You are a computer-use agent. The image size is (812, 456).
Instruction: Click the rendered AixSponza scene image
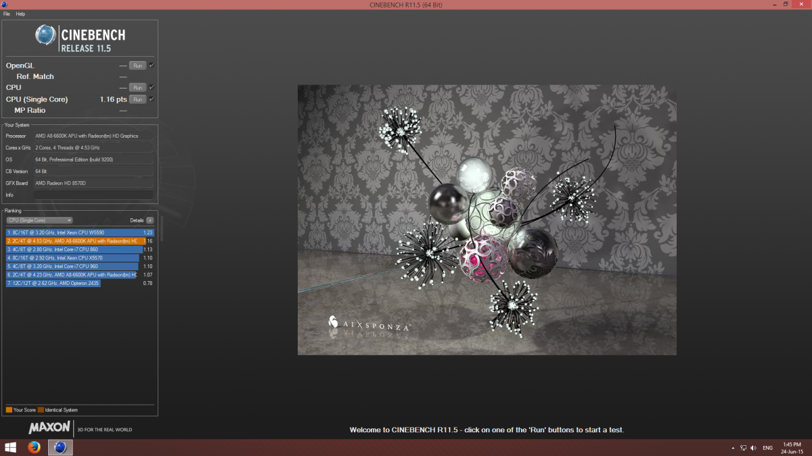(487, 220)
